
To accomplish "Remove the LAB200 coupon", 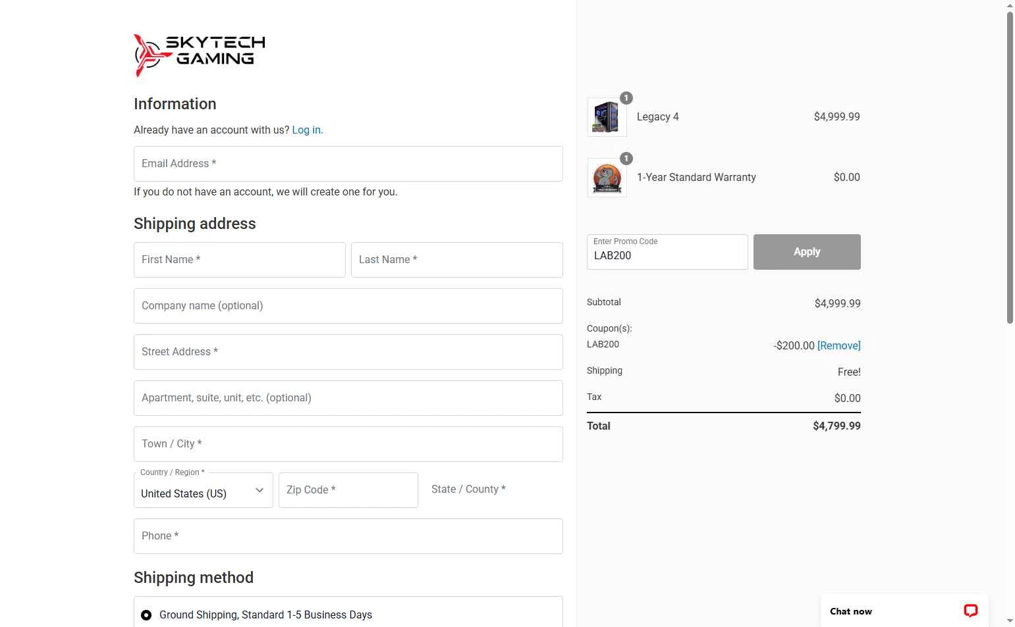I will (x=838, y=345).
